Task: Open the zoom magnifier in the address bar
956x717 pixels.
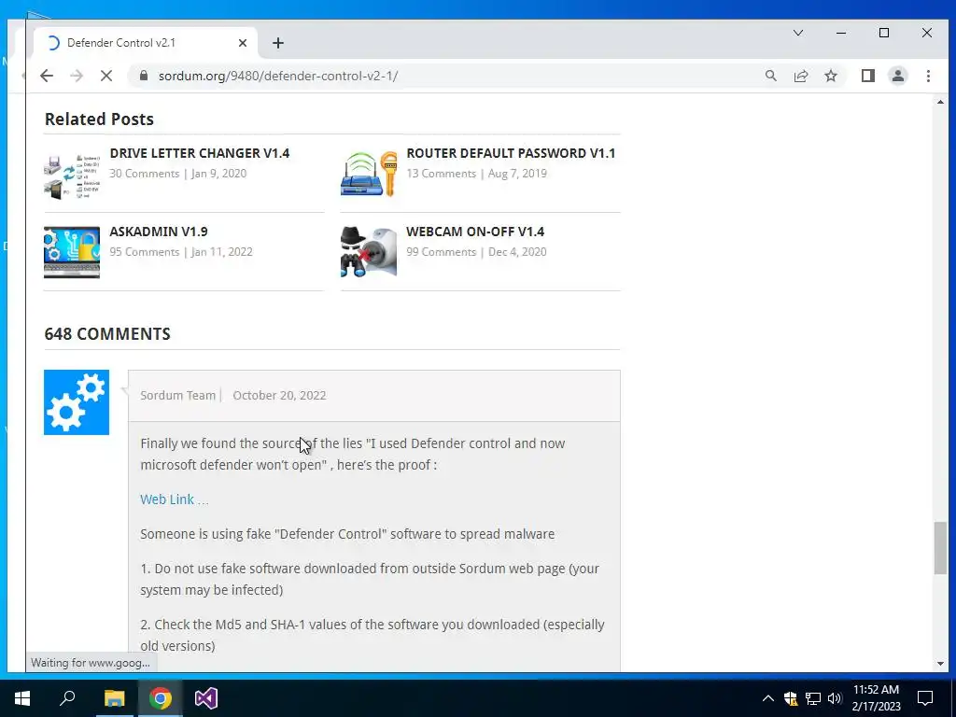Action: click(x=770, y=76)
